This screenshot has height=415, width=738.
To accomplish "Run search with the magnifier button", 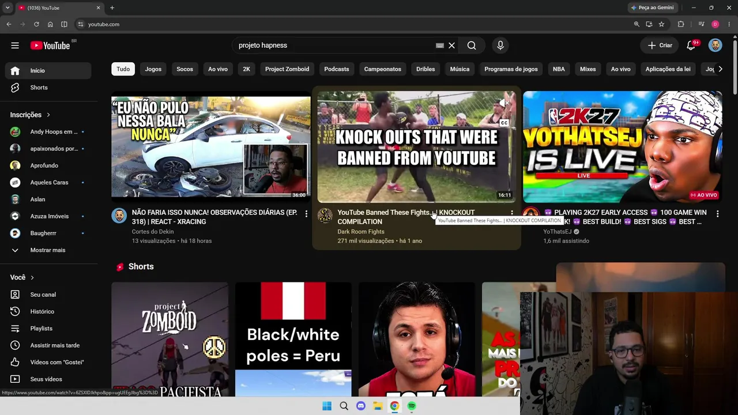I will pos(472,46).
